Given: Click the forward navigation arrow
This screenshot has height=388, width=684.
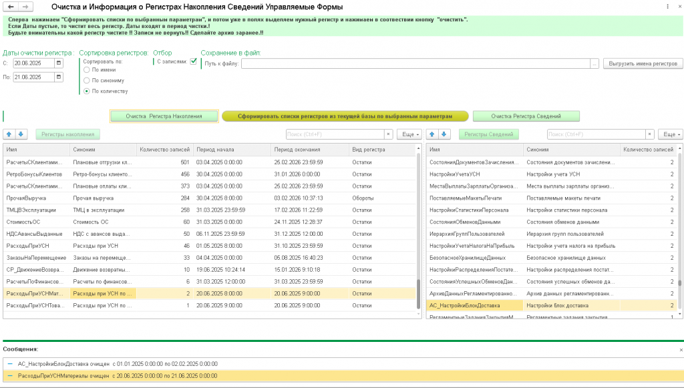Looking at the screenshot, I should (25, 7).
